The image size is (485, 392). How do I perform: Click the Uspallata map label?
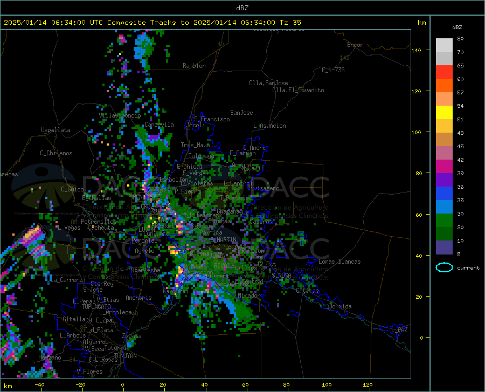click(x=56, y=130)
